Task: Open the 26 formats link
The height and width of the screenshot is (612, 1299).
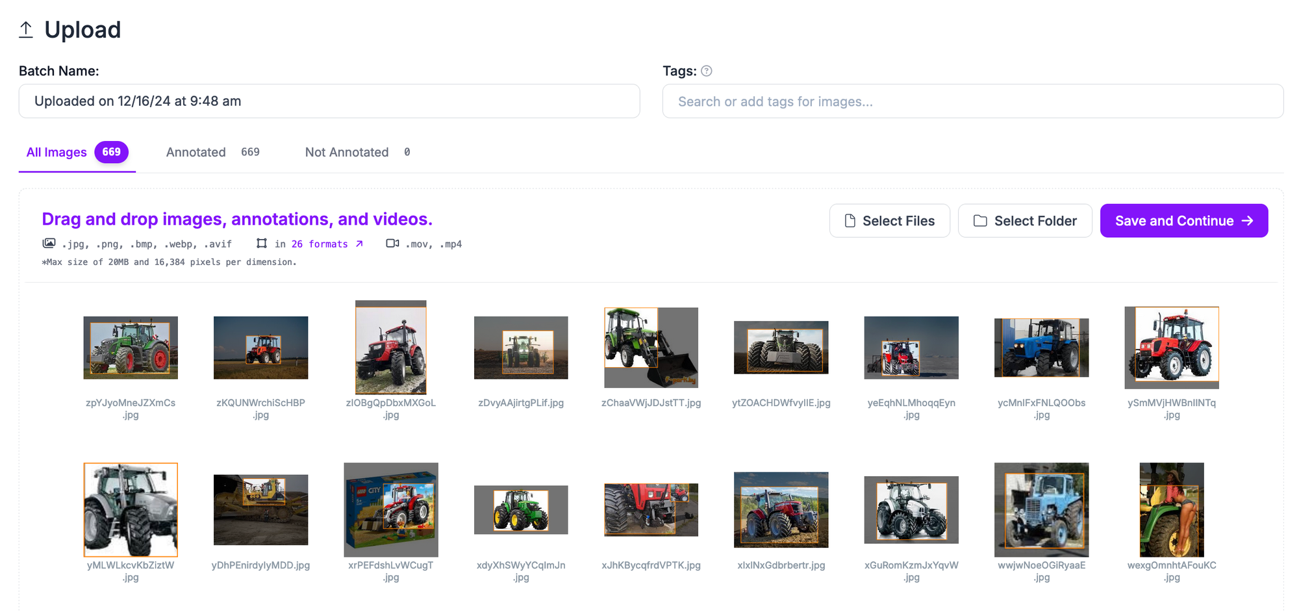Action: click(x=327, y=244)
